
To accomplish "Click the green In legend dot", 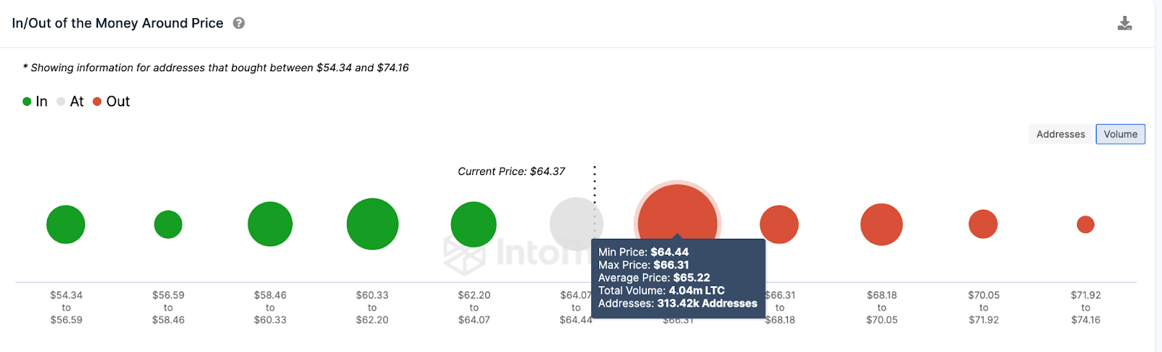I will pyautogui.click(x=27, y=102).
